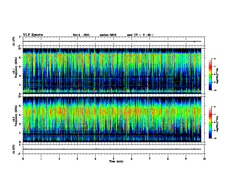Click the ch.1 spectrogram "6" kHz tick label

[x=20, y=67]
